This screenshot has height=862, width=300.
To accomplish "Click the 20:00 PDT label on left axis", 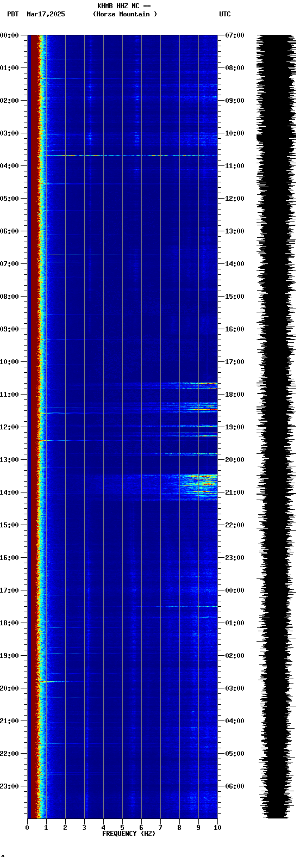I will tap(10, 688).
